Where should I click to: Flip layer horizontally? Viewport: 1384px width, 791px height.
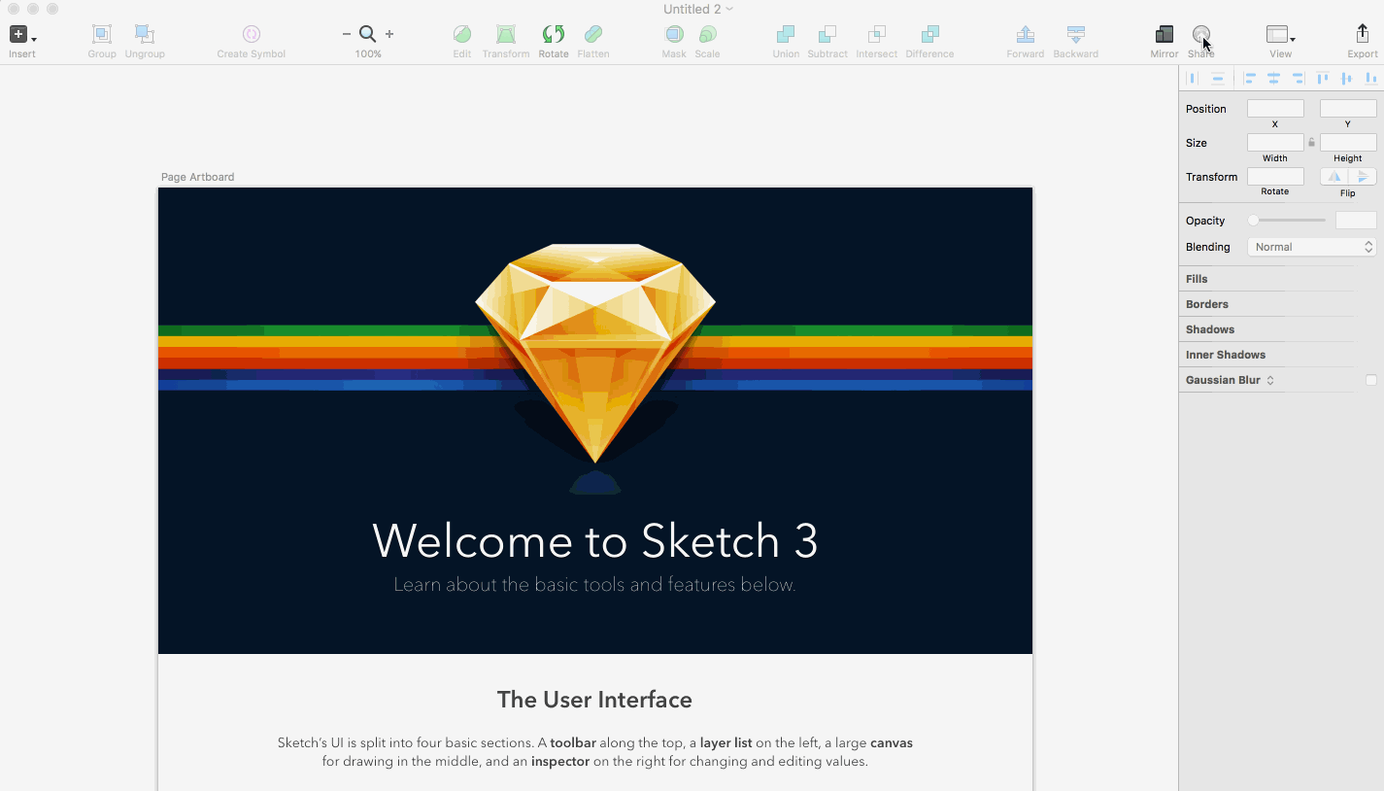(x=1334, y=177)
